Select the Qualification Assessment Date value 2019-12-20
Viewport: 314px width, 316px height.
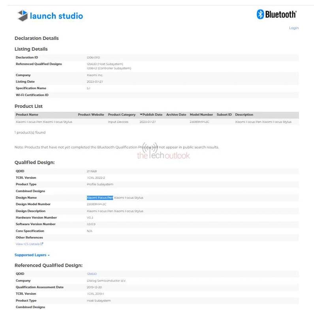(94, 287)
